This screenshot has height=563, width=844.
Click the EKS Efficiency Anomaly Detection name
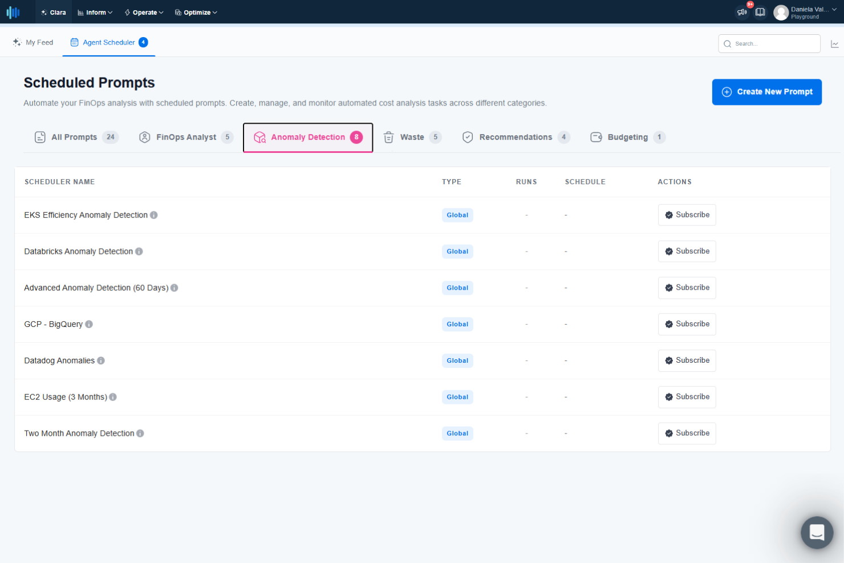[x=86, y=215]
